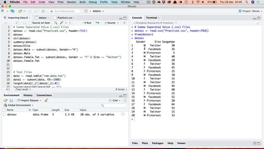The height and width of the screenshot is (149, 264).
Task: Click the view working directory arrow icon
Action: pos(176,23)
